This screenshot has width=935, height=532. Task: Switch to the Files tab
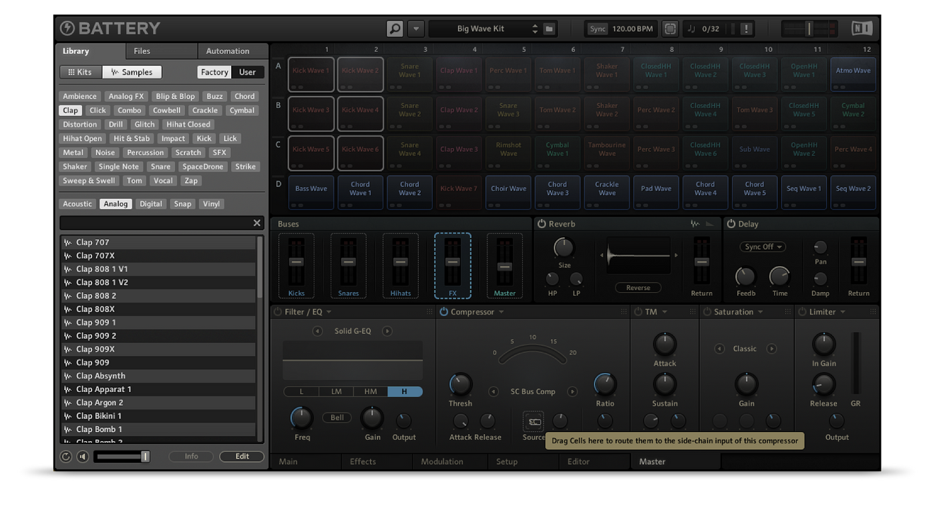[162, 51]
